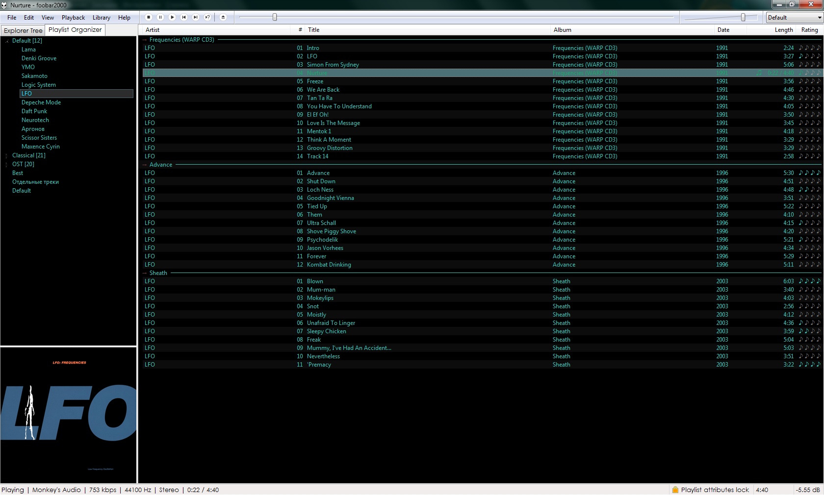Open the File menu
This screenshot has height=495, width=824.
click(12, 18)
